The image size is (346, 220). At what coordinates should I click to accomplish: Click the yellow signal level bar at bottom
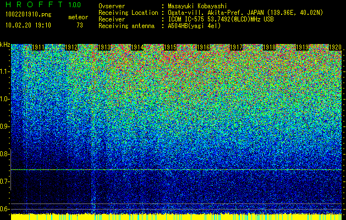click(177, 217)
